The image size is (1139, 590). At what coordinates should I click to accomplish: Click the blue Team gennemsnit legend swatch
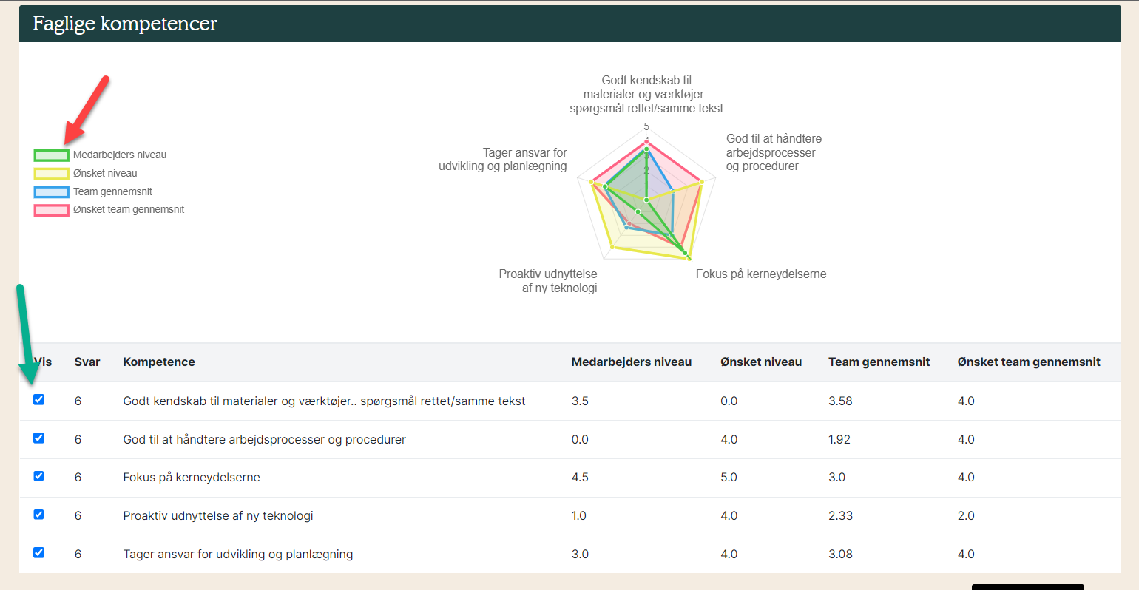(51, 192)
